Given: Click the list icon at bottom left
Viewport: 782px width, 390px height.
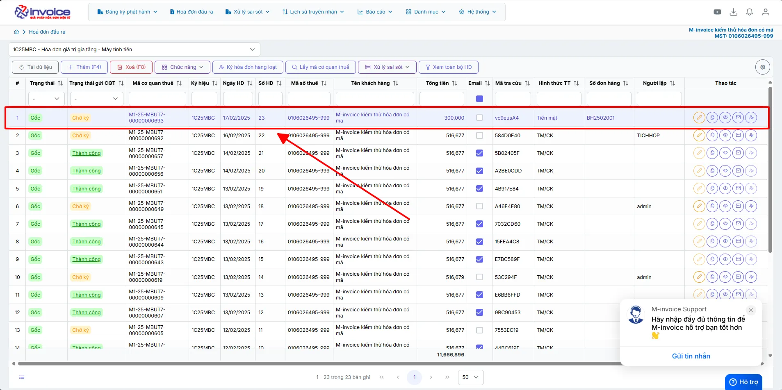Looking at the screenshot, I should (22, 377).
